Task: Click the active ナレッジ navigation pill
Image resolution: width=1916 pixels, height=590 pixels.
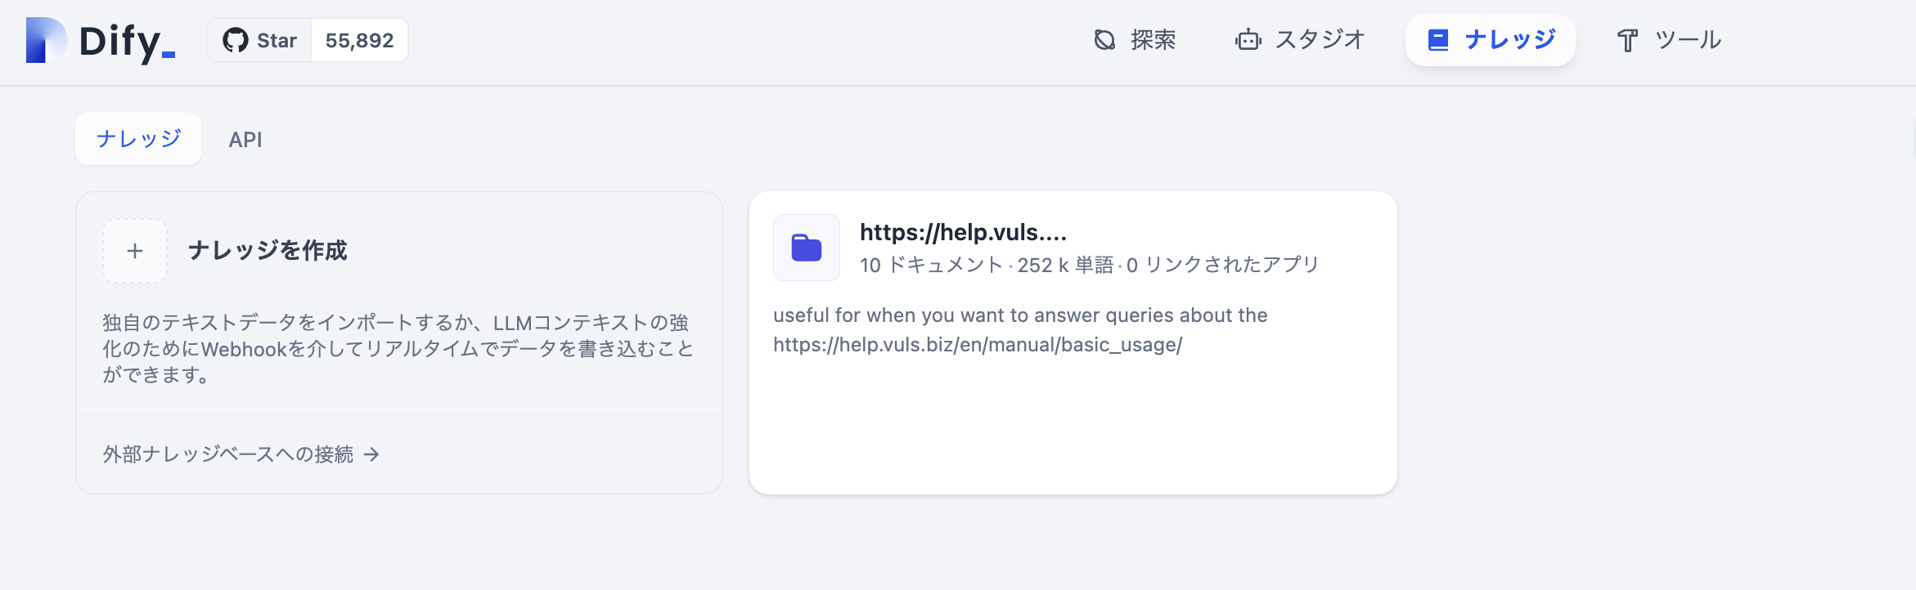Action: coord(1490,38)
